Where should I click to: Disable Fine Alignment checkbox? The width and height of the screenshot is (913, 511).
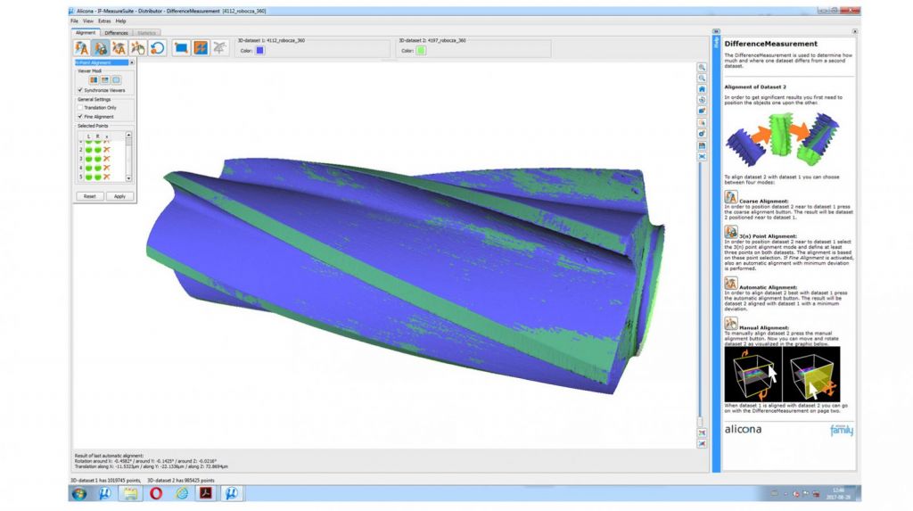coord(80,117)
